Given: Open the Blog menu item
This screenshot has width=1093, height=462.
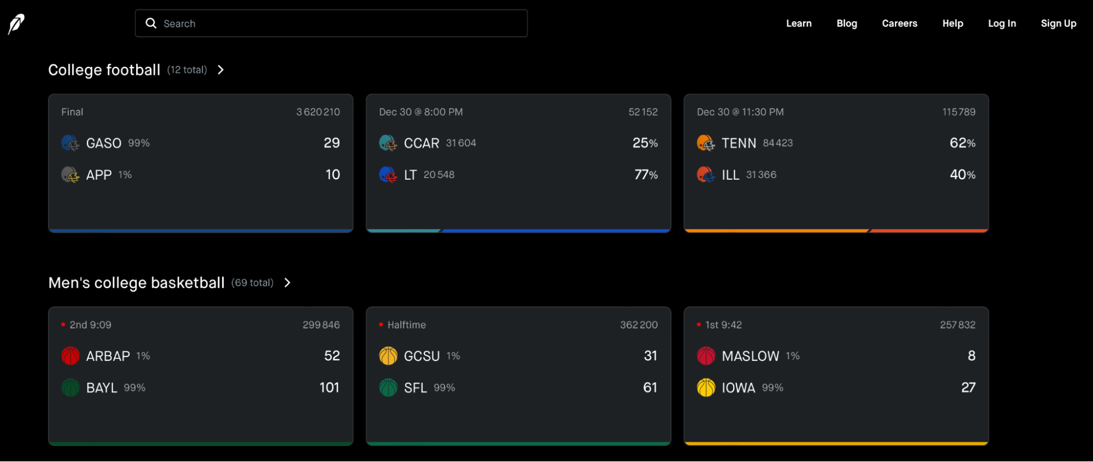Looking at the screenshot, I should pos(846,23).
